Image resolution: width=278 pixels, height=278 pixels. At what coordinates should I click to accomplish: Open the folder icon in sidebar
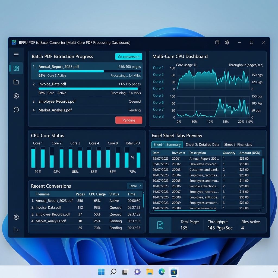(16, 82)
